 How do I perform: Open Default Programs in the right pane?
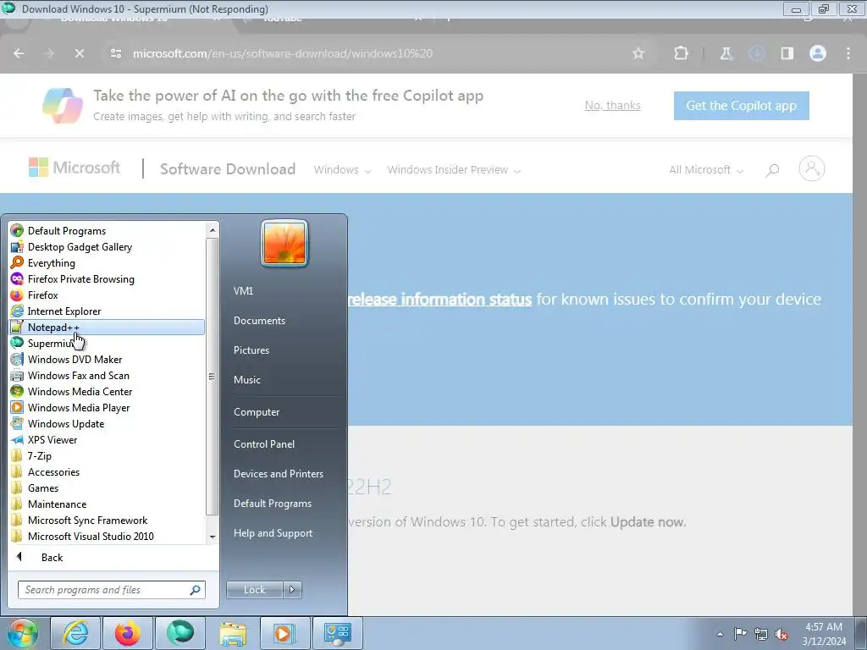tap(272, 504)
